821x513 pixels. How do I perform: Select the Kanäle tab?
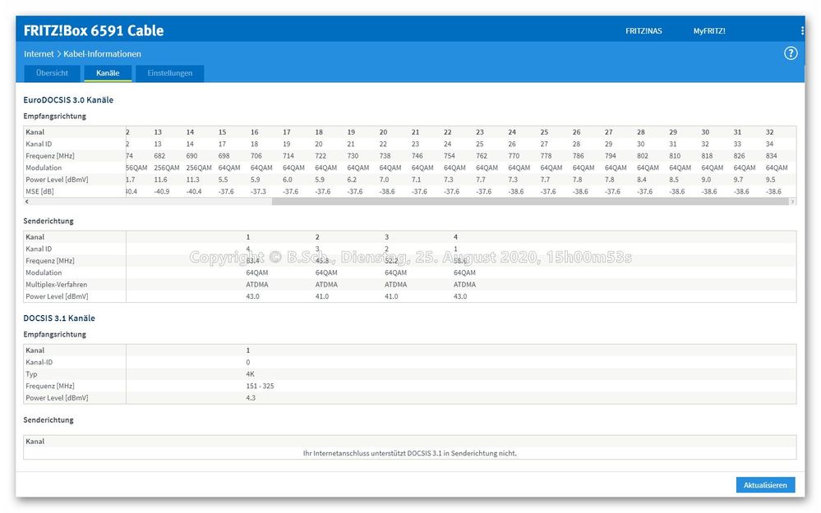click(x=108, y=73)
